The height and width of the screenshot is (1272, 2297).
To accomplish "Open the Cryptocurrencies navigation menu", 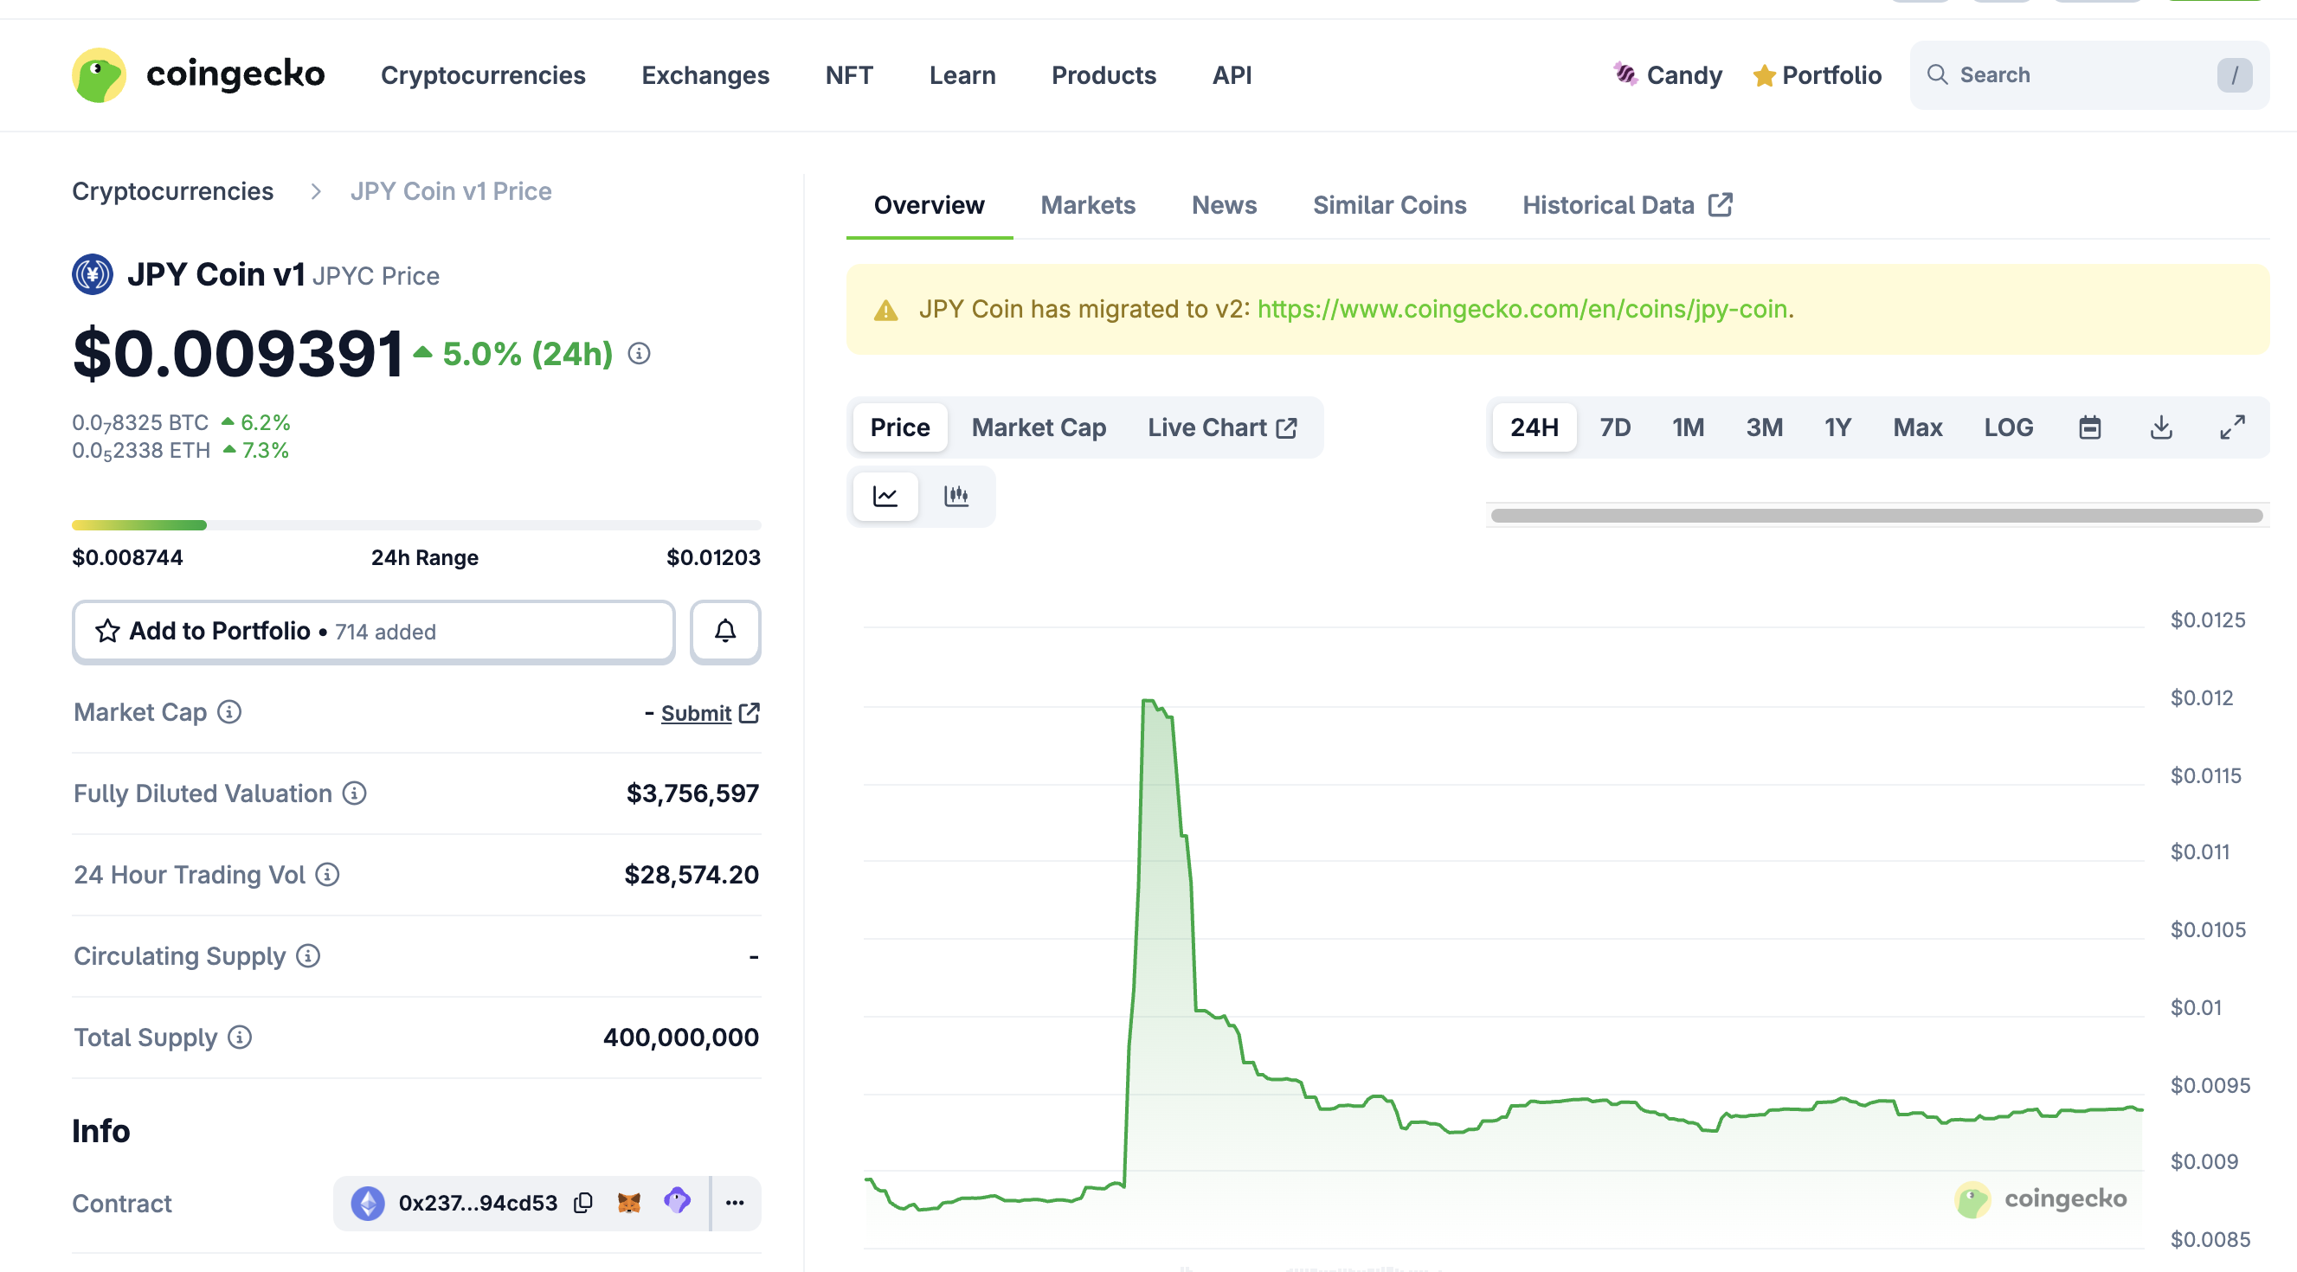I will coord(483,75).
